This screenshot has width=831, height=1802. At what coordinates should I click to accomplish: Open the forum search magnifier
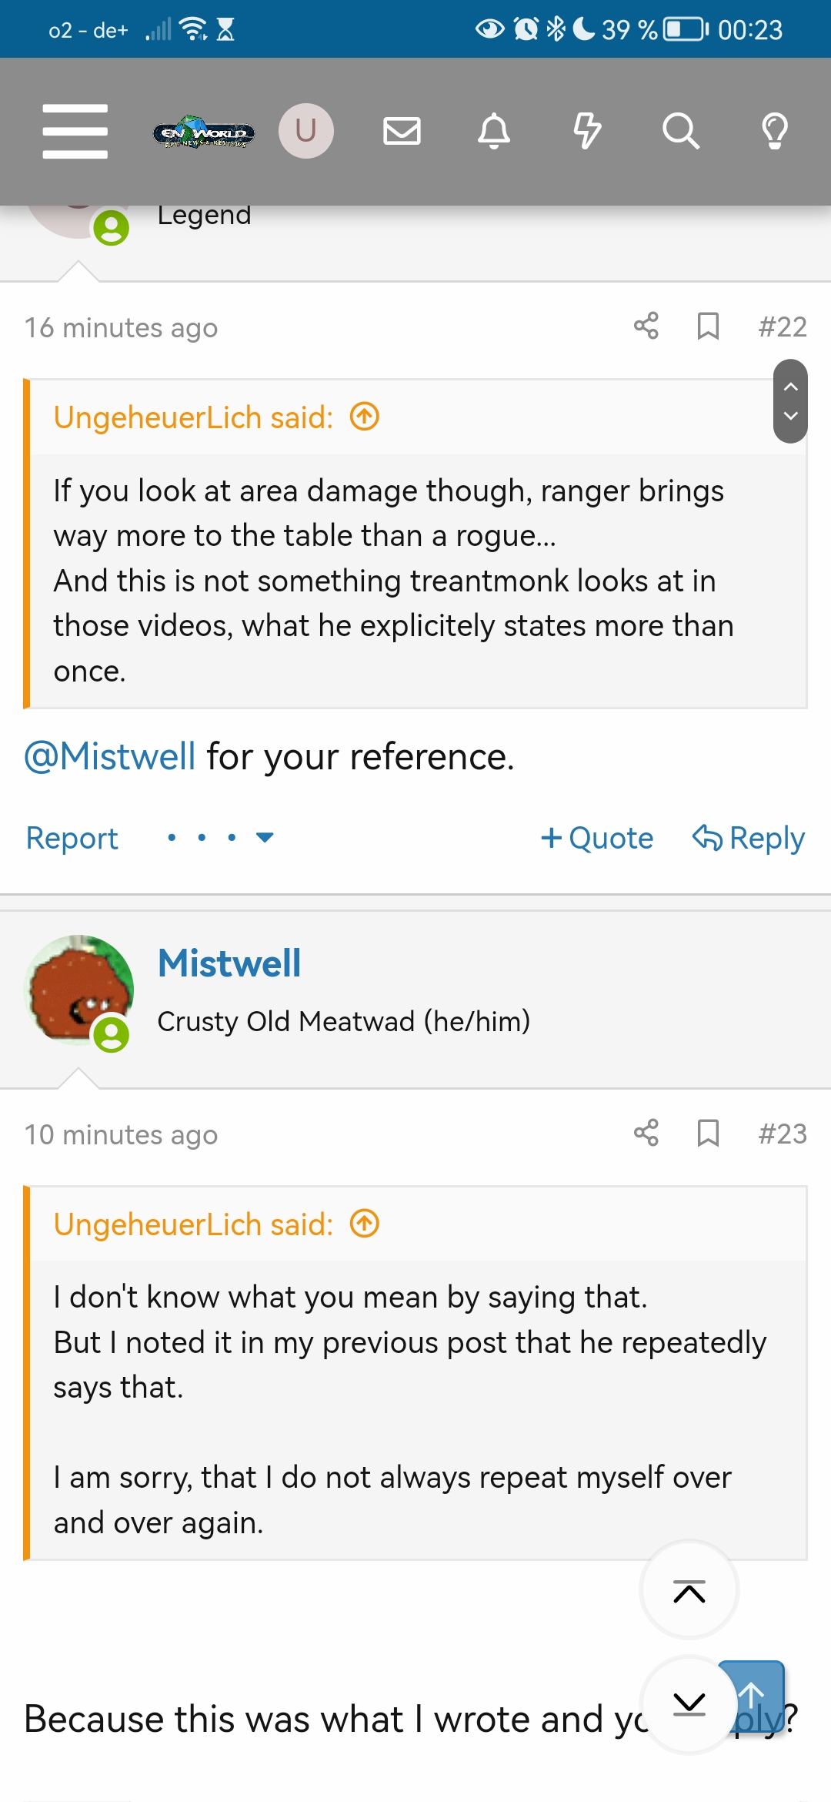[x=680, y=131]
